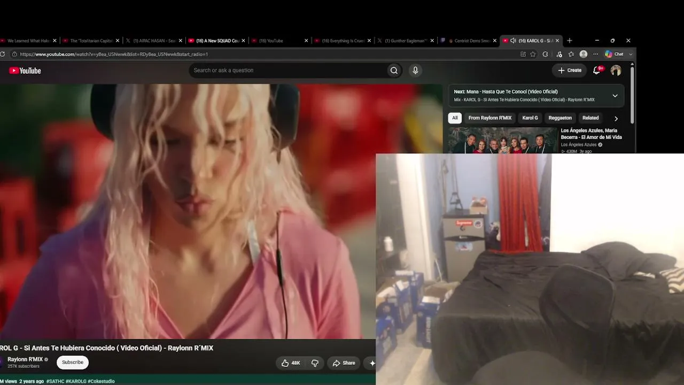Close the 'Centrist Dems' tab
The width and height of the screenshot is (684, 385).
point(494,41)
